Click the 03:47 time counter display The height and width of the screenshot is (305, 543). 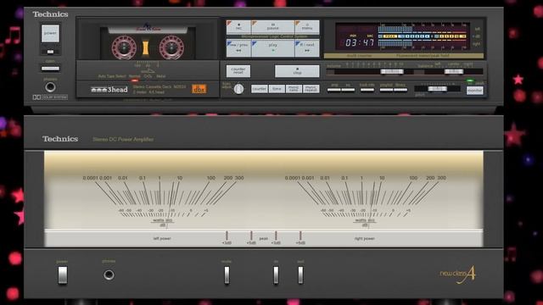[360, 42]
